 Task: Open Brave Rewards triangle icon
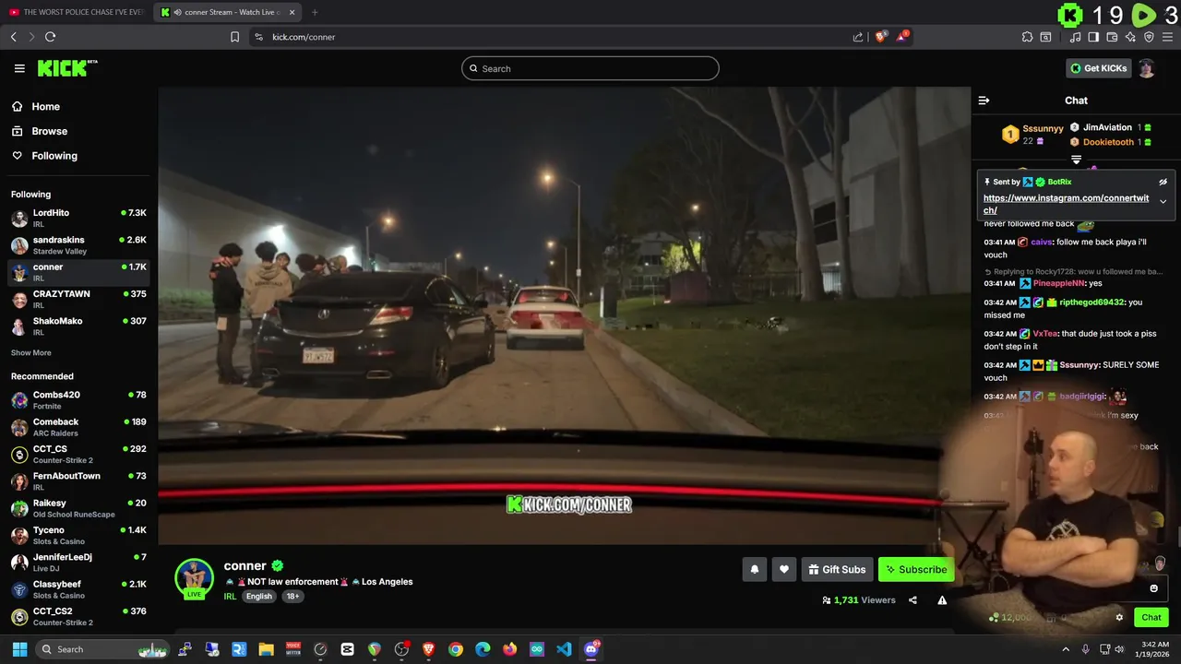[903, 37]
